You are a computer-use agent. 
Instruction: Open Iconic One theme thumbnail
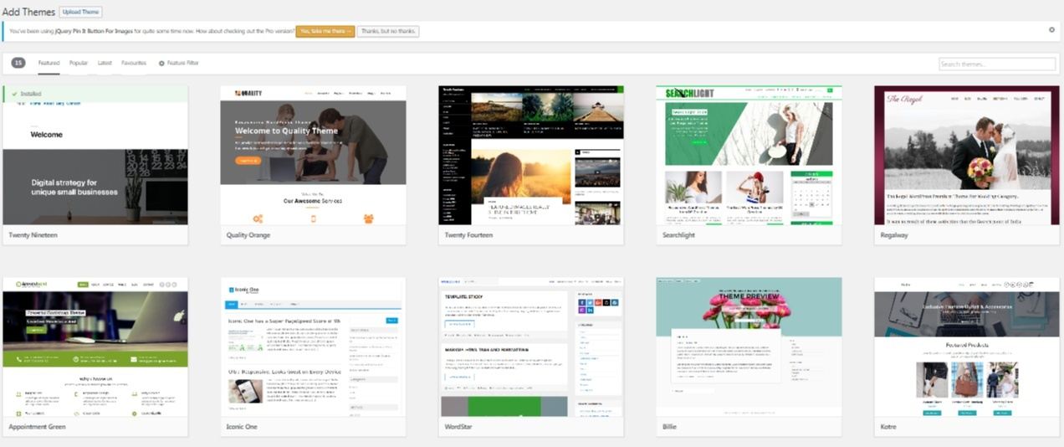tap(313, 347)
